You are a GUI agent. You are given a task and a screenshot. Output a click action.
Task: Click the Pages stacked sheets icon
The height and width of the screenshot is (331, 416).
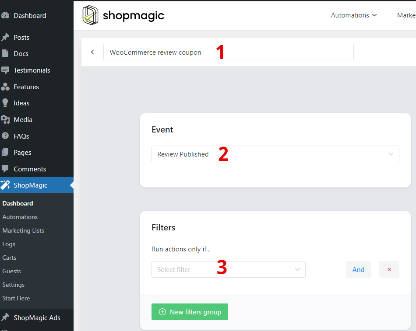tap(5, 152)
